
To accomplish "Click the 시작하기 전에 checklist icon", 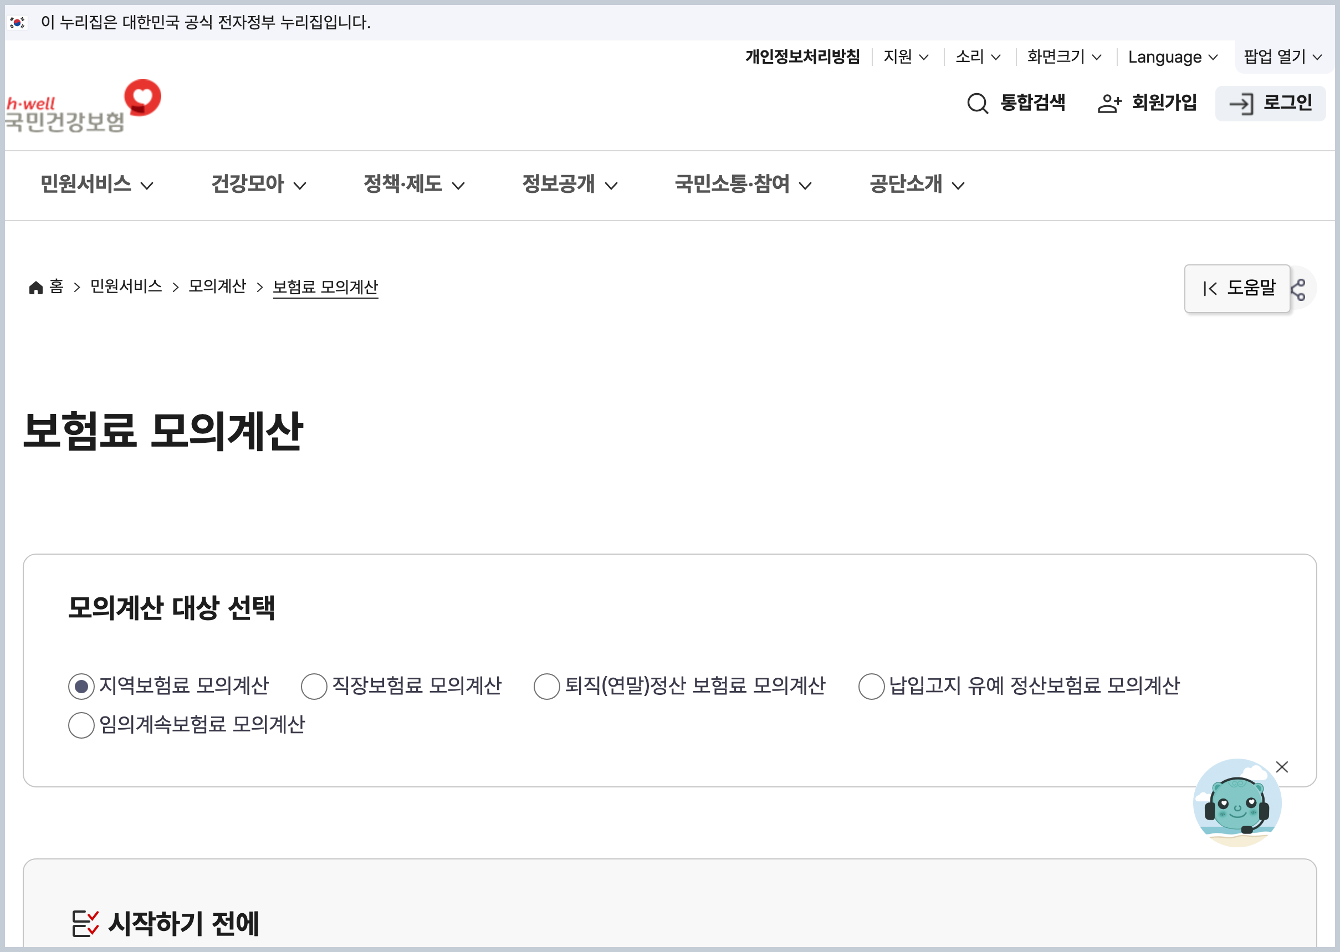I will 85,923.
